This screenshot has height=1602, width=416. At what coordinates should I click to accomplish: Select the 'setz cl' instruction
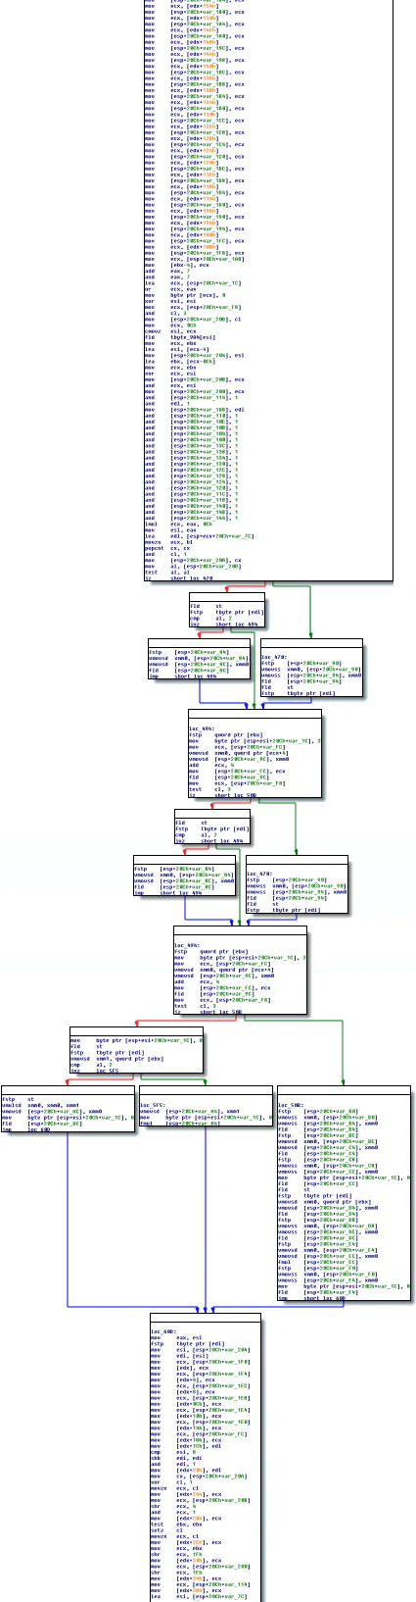click(166, 1528)
